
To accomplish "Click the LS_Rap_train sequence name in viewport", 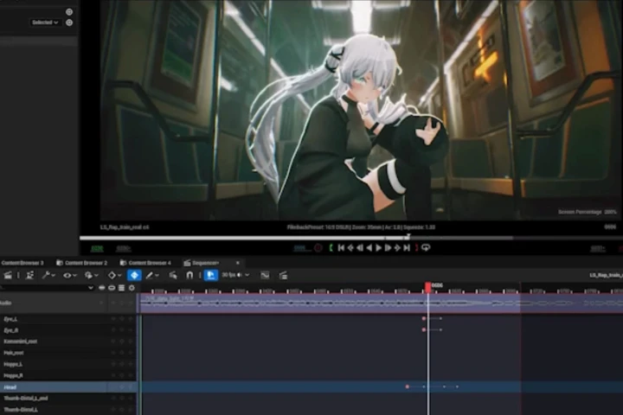I will [x=125, y=227].
